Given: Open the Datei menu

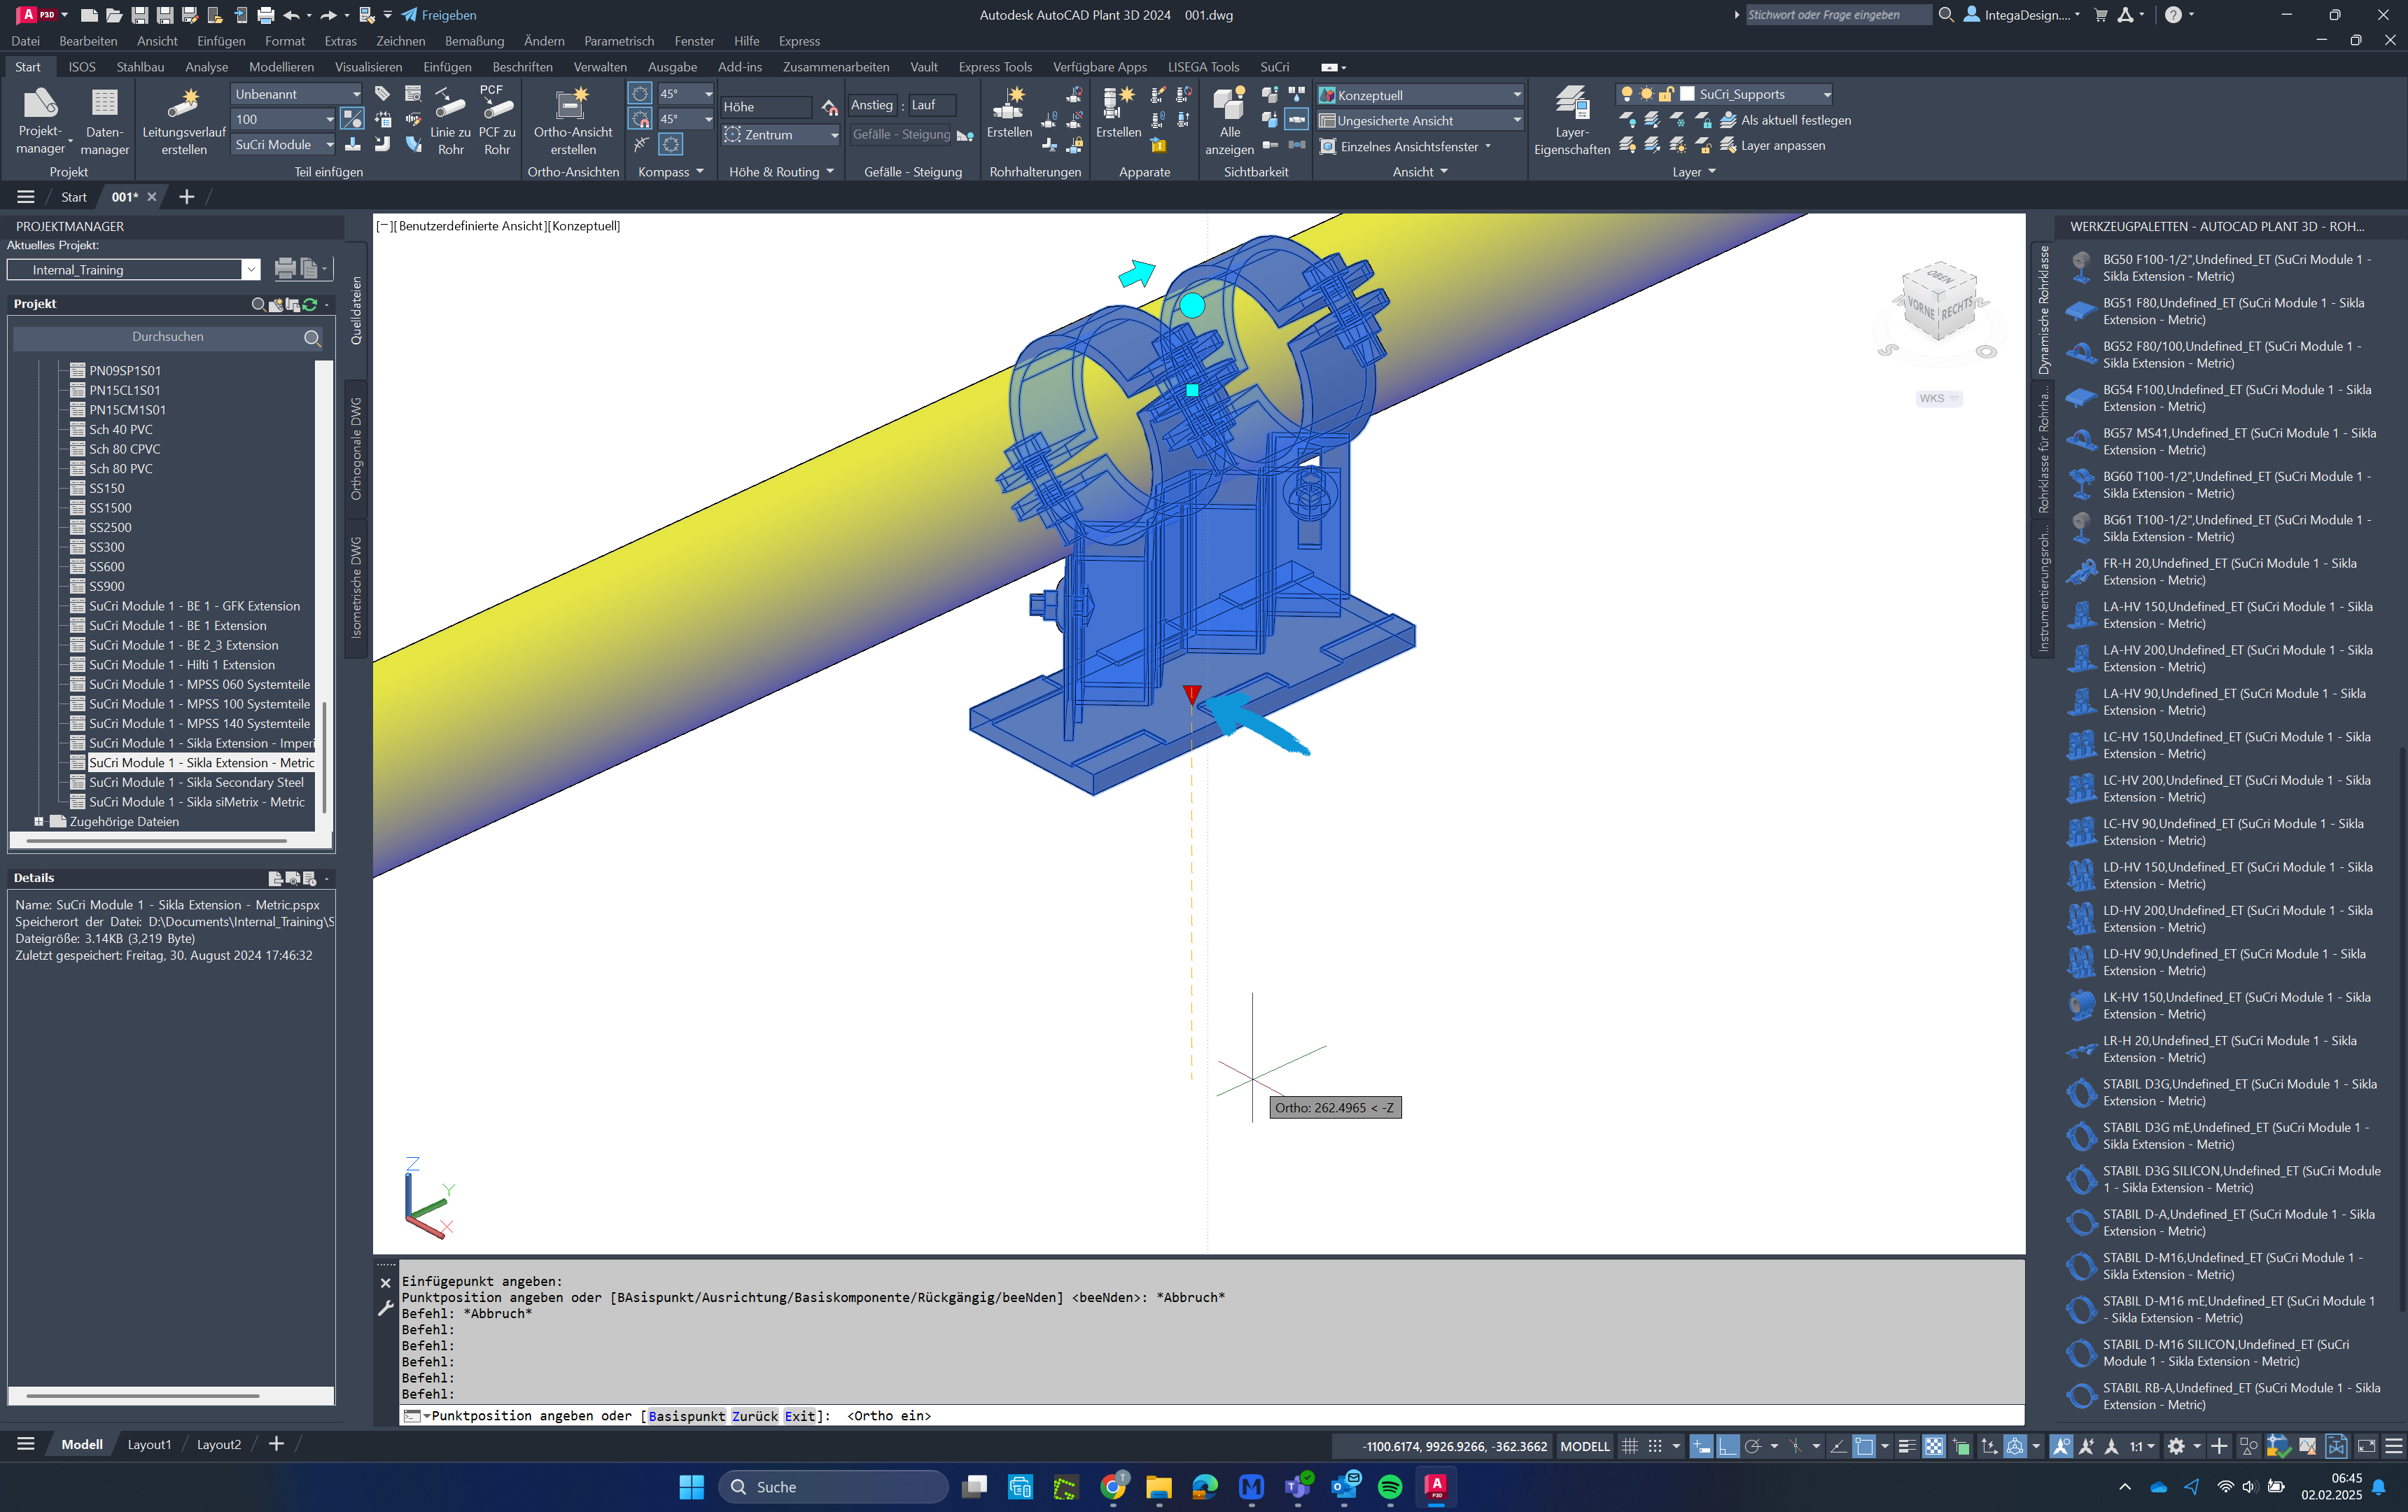Looking at the screenshot, I should tap(25, 41).
